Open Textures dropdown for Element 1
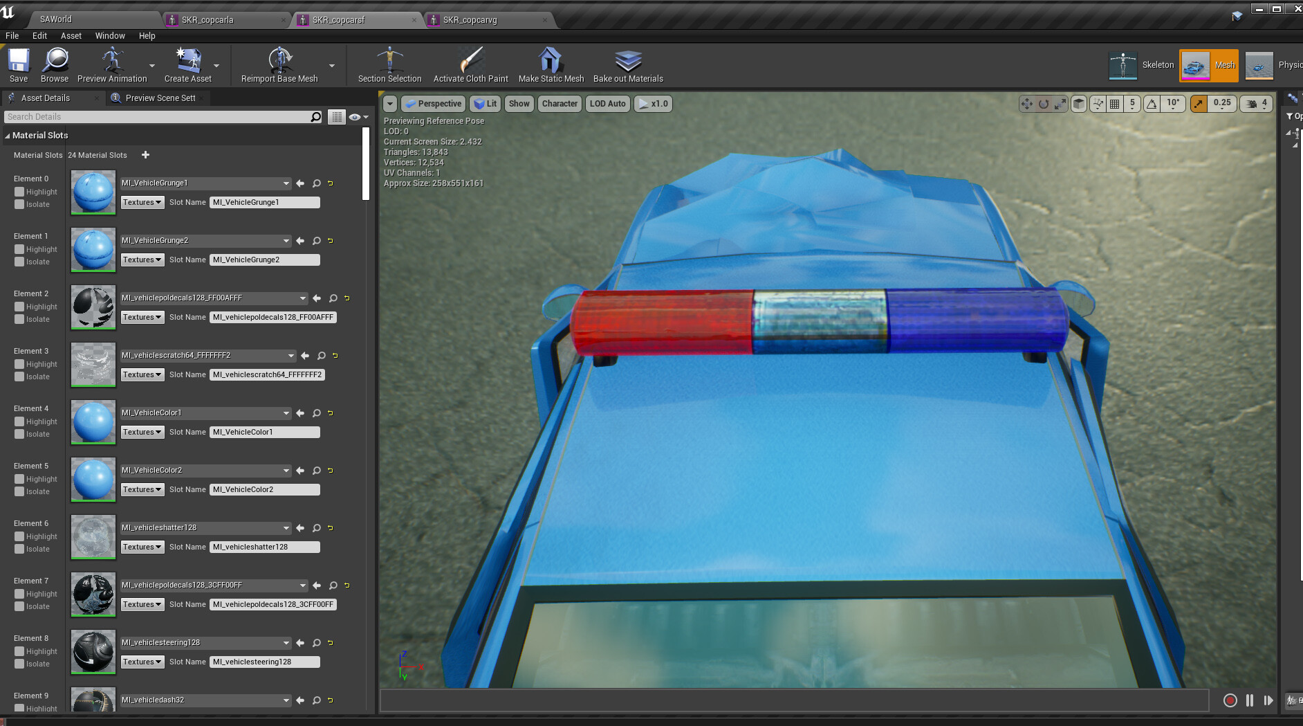This screenshot has height=726, width=1303. click(142, 260)
